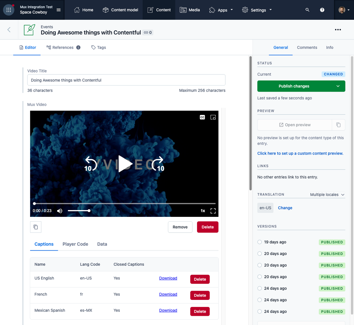
Task: Select the first 20 days ago version
Action: (260, 253)
